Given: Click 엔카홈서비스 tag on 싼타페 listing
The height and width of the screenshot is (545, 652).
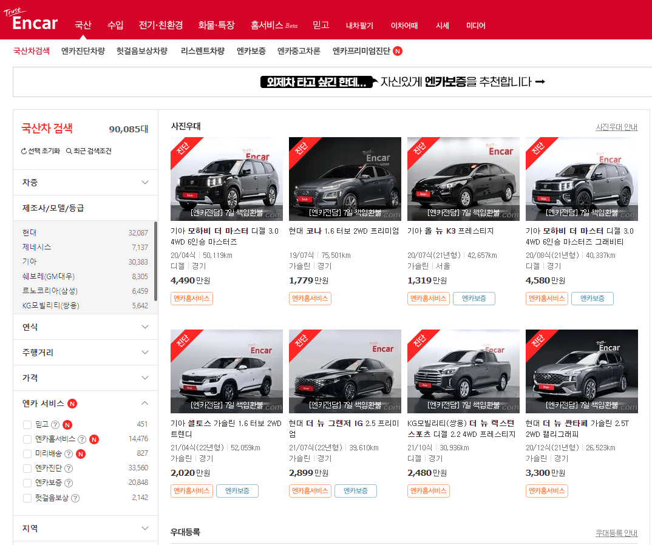Looking at the screenshot, I should [x=547, y=491].
